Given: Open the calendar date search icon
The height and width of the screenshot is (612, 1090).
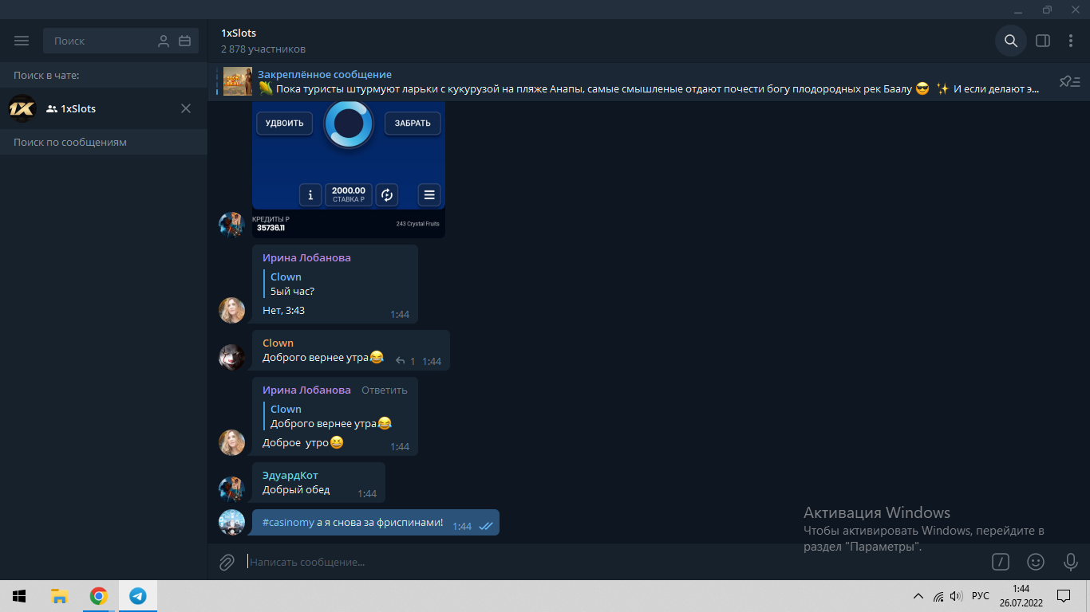Looking at the screenshot, I should click(184, 41).
